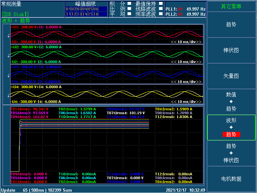Open the 其它菜单 menu header

(231, 6)
